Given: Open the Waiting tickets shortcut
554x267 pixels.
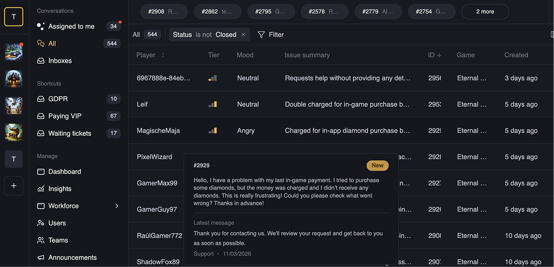Looking at the screenshot, I should (x=78, y=133).
